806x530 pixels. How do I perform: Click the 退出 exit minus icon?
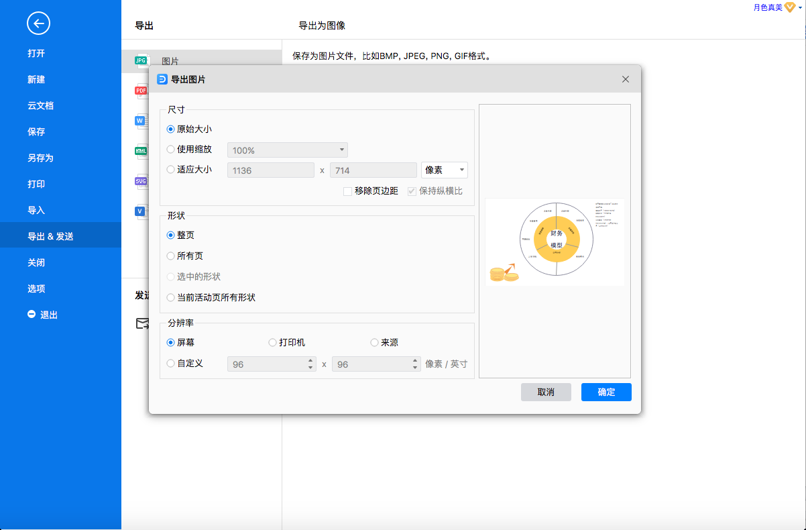click(32, 314)
